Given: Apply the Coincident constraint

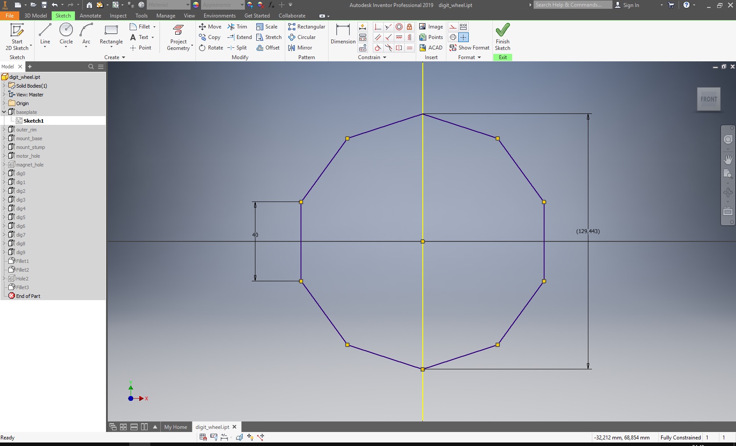Looking at the screenshot, I should [378, 27].
